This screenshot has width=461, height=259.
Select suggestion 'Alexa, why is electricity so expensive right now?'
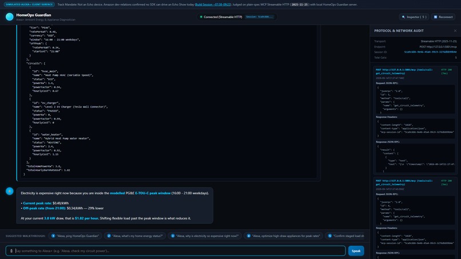(205, 236)
